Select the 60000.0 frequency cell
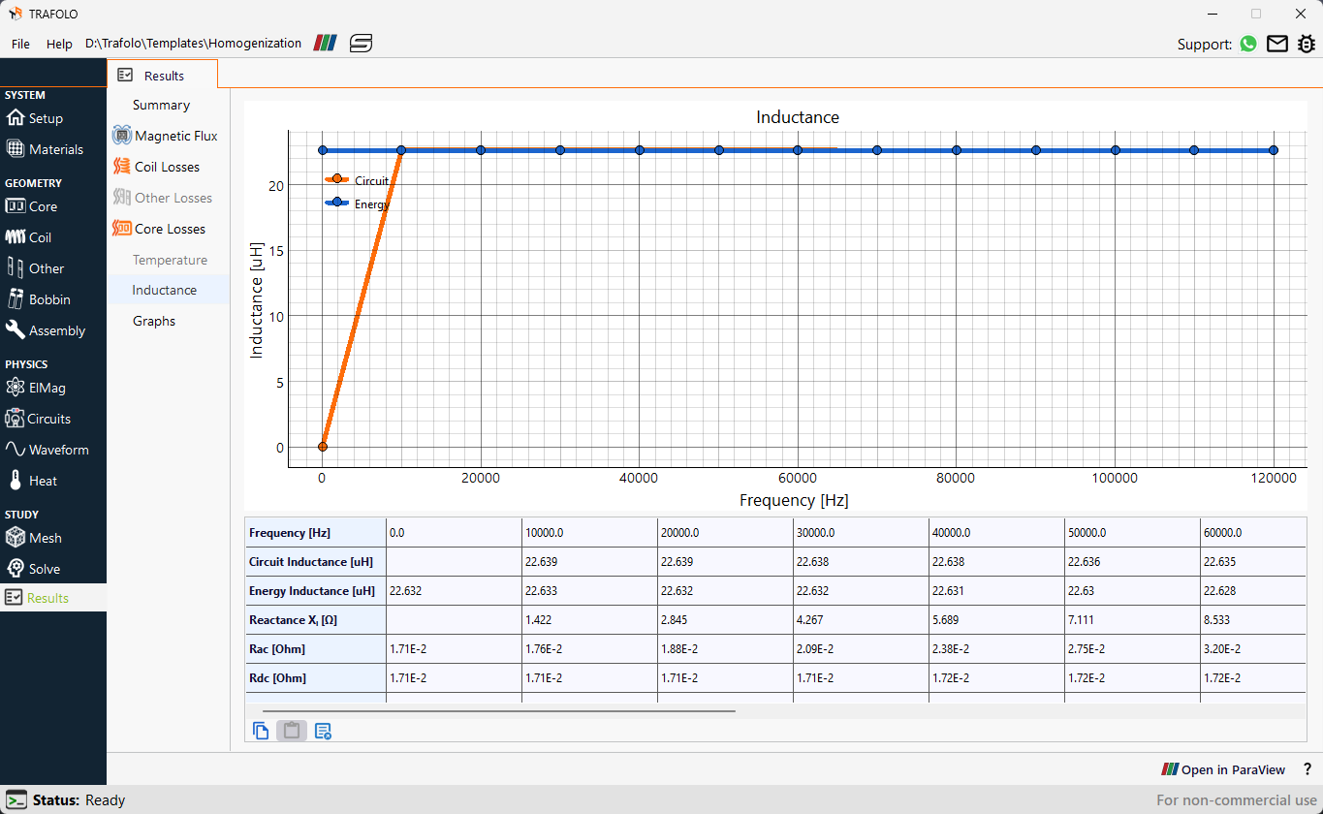The height and width of the screenshot is (814, 1323). point(1253,533)
